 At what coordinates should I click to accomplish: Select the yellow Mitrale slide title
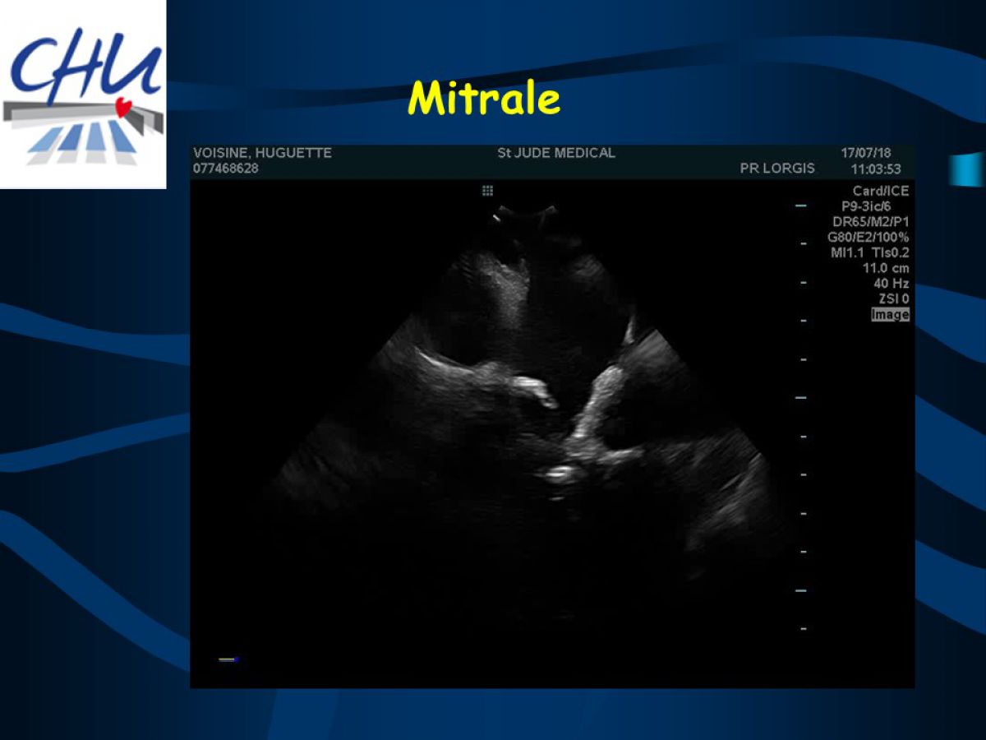(484, 99)
